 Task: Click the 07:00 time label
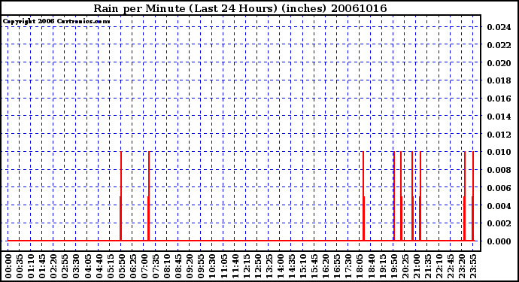point(144,266)
